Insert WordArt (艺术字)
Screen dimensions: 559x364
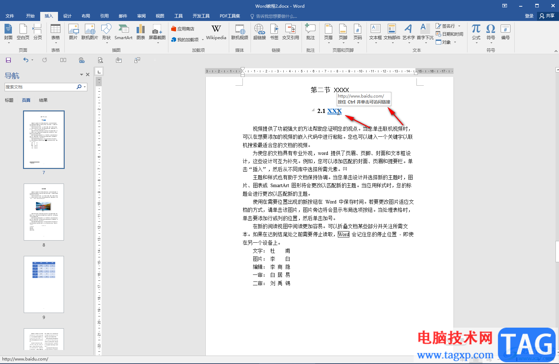pos(408,33)
